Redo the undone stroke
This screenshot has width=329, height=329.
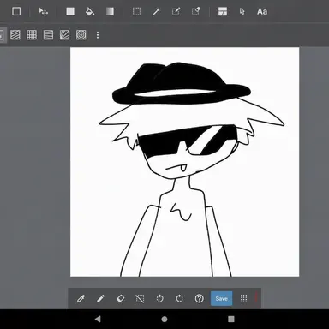coord(179,299)
